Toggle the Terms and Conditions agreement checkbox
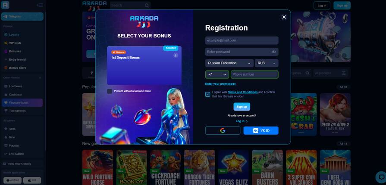This screenshot has width=386, height=185. [208, 94]
